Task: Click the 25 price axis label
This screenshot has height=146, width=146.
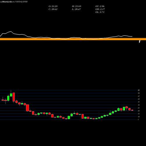Action: pyautogui.click(x=139, y=108)
